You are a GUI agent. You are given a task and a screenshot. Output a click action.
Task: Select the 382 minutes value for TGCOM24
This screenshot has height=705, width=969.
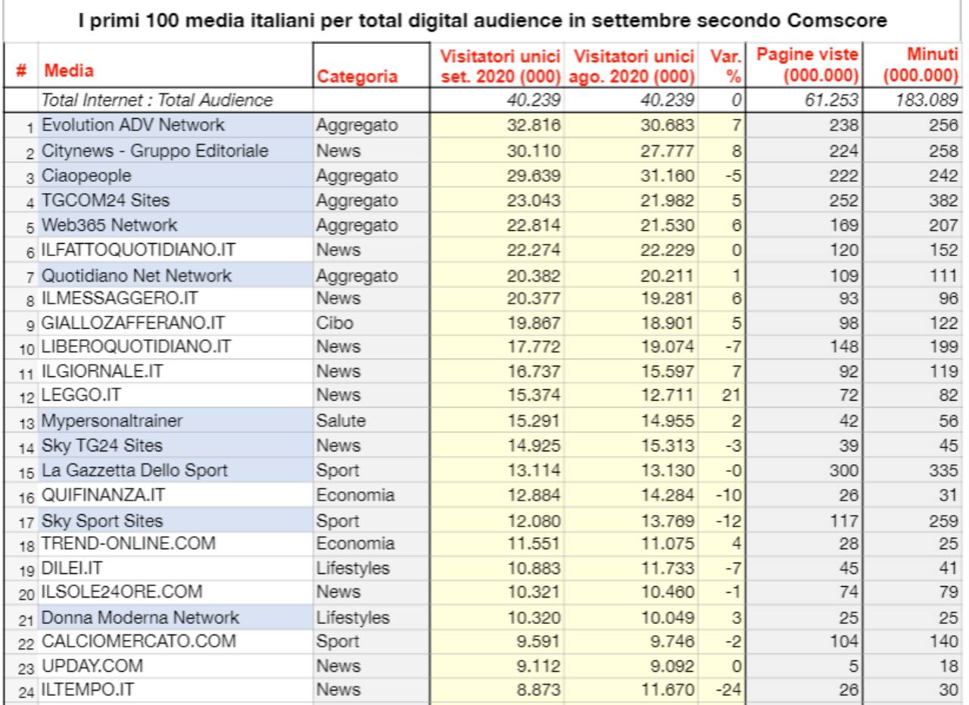pyautogui.click(x=945, y=201)
